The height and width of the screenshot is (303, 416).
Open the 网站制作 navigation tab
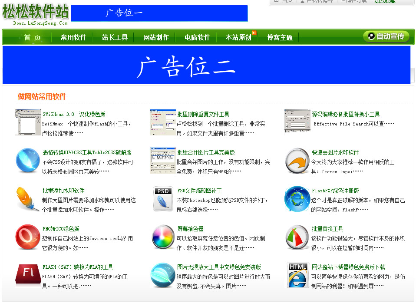156,37
